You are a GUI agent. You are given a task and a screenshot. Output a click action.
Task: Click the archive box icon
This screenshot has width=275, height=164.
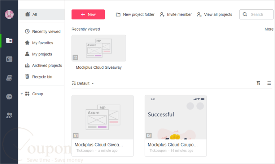tap(27, 65)
